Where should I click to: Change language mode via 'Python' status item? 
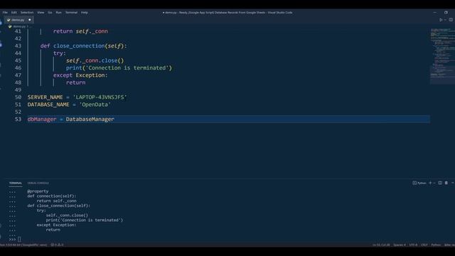tap(436, 245)
